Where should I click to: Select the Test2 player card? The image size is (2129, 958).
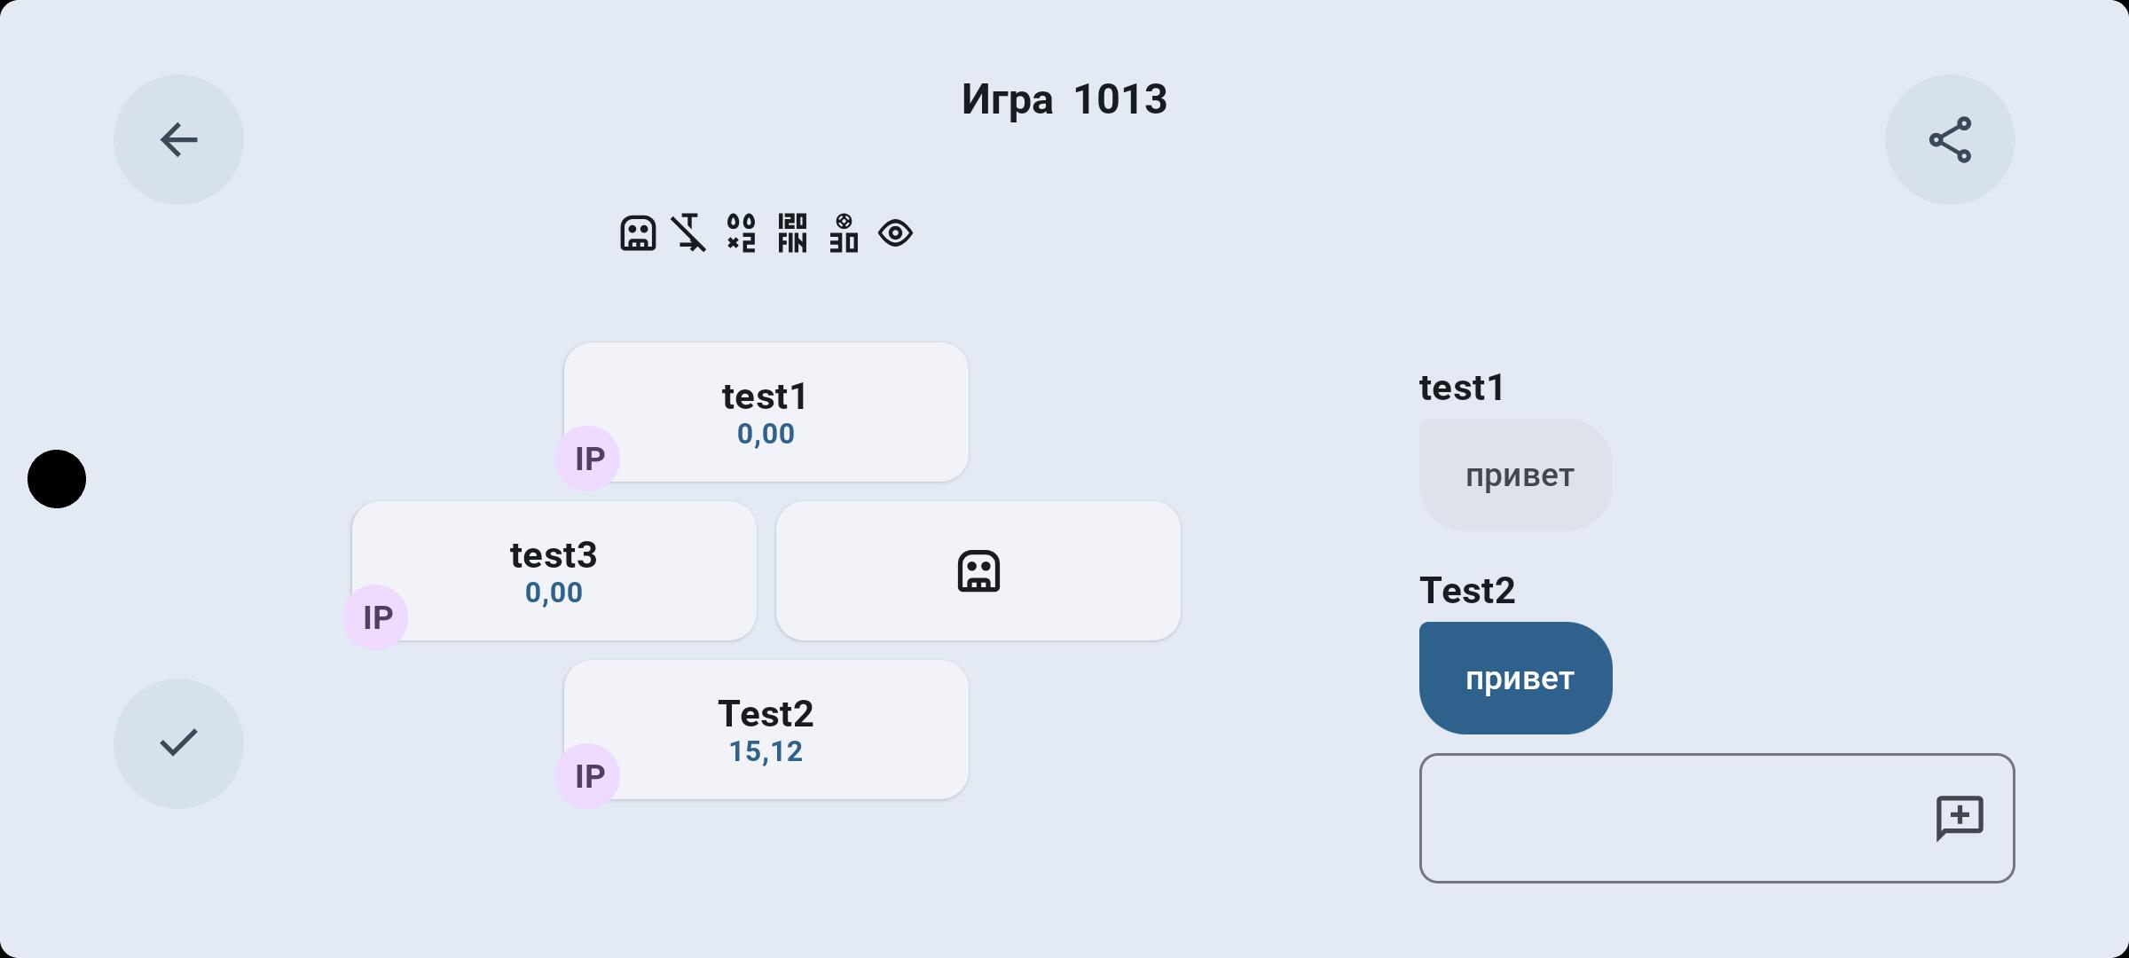[766, 730]
